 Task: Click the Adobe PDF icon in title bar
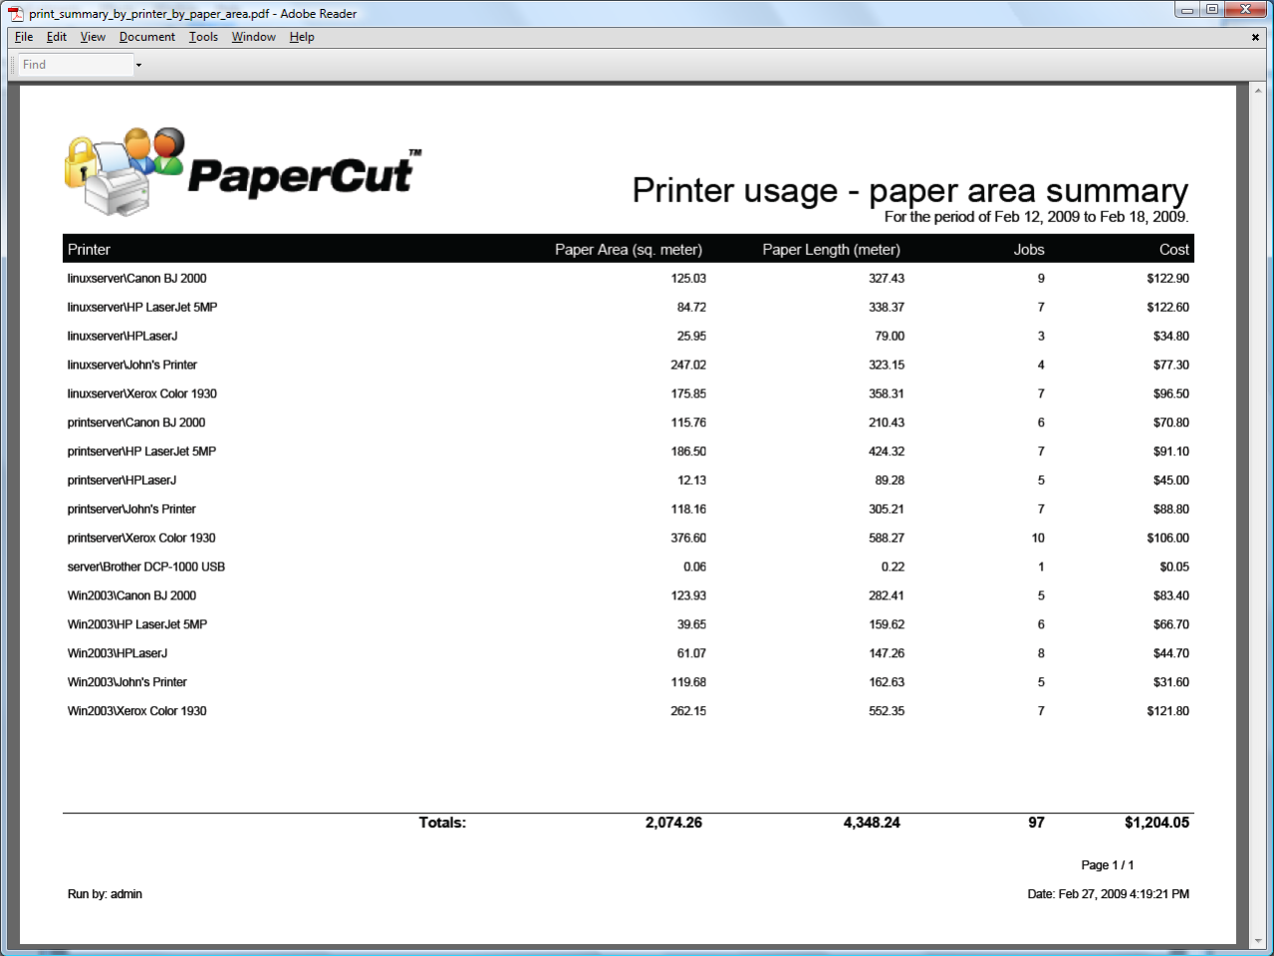15,13
